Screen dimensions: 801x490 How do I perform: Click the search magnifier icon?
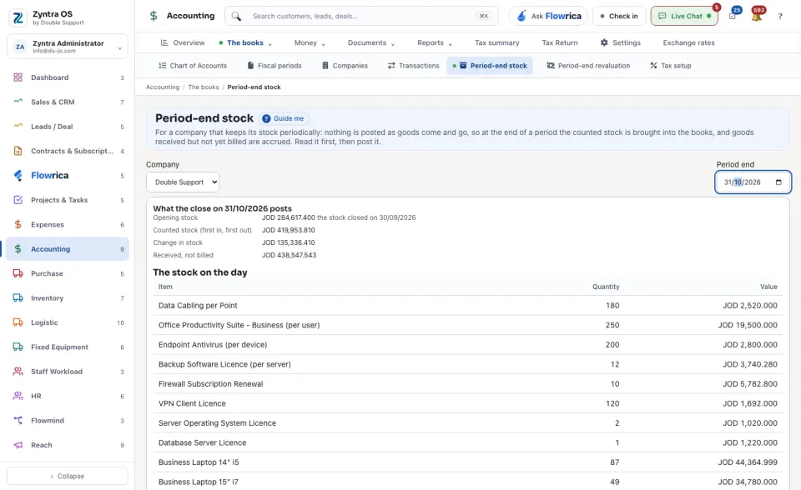(x=236, y=17)
